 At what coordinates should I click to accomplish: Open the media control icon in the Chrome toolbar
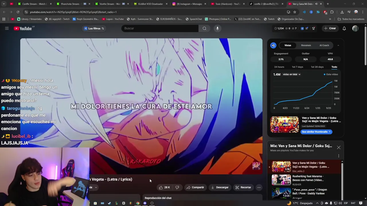[349, 12]
